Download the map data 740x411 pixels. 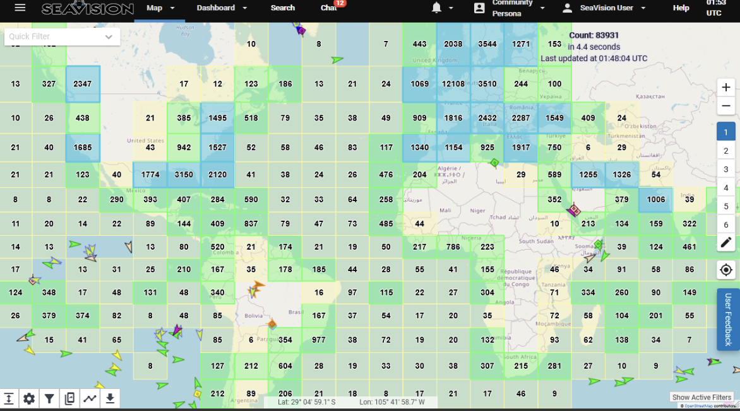tap(110, 399)
